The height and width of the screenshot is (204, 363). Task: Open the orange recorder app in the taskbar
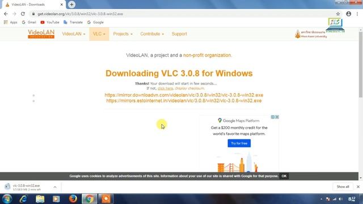tap(106, 199)
